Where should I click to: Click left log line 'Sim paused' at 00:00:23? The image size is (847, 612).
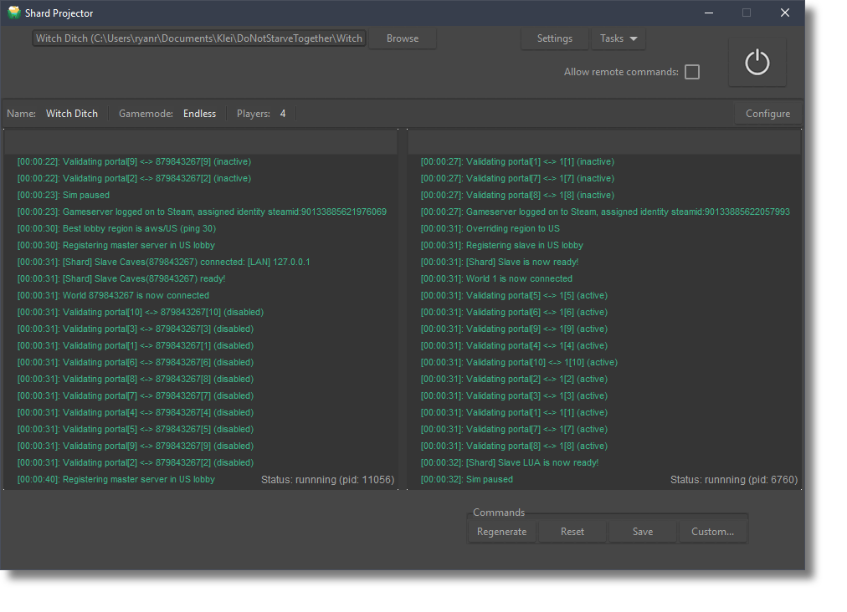tap(64, 195)
